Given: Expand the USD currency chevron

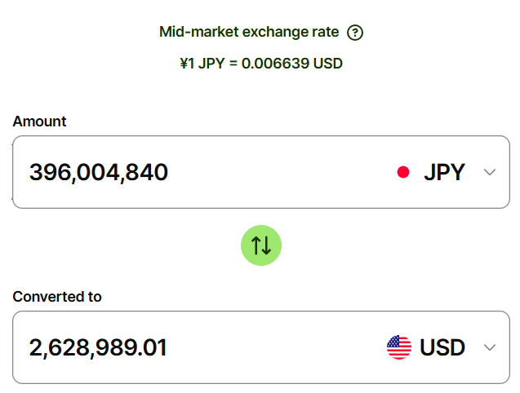Looking at the screenshot, I should click(x=490, y=347).
